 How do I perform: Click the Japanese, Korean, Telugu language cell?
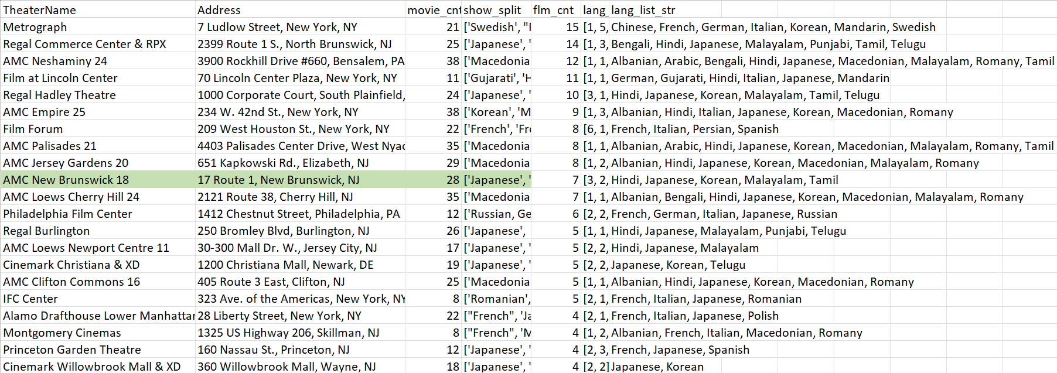coord(678,265)
